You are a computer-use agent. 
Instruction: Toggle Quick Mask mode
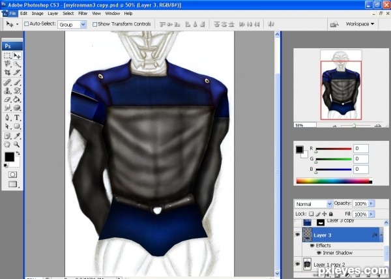13,175
